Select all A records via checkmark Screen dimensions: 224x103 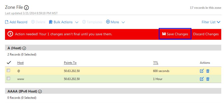click(x=9, y=62)
